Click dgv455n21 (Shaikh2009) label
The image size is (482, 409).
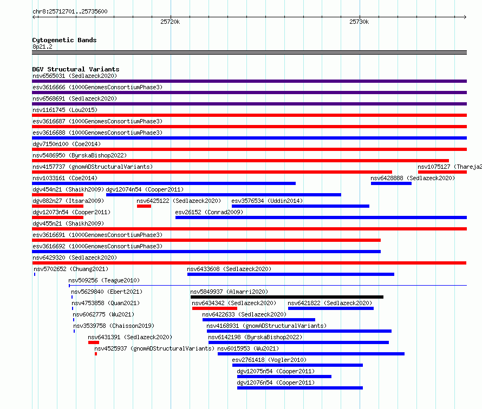(68, 223)
